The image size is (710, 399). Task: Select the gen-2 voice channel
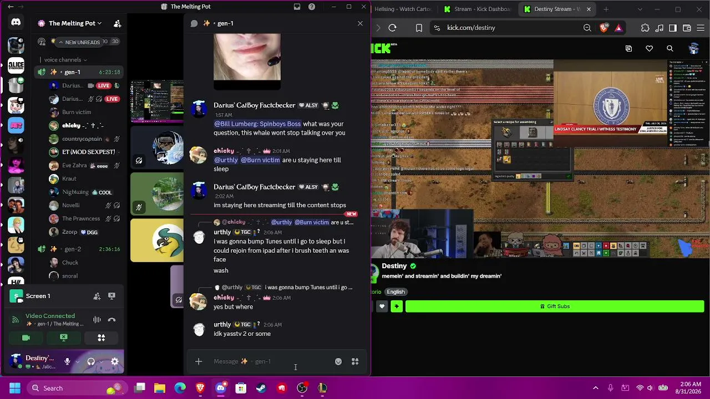pos(79,249)
